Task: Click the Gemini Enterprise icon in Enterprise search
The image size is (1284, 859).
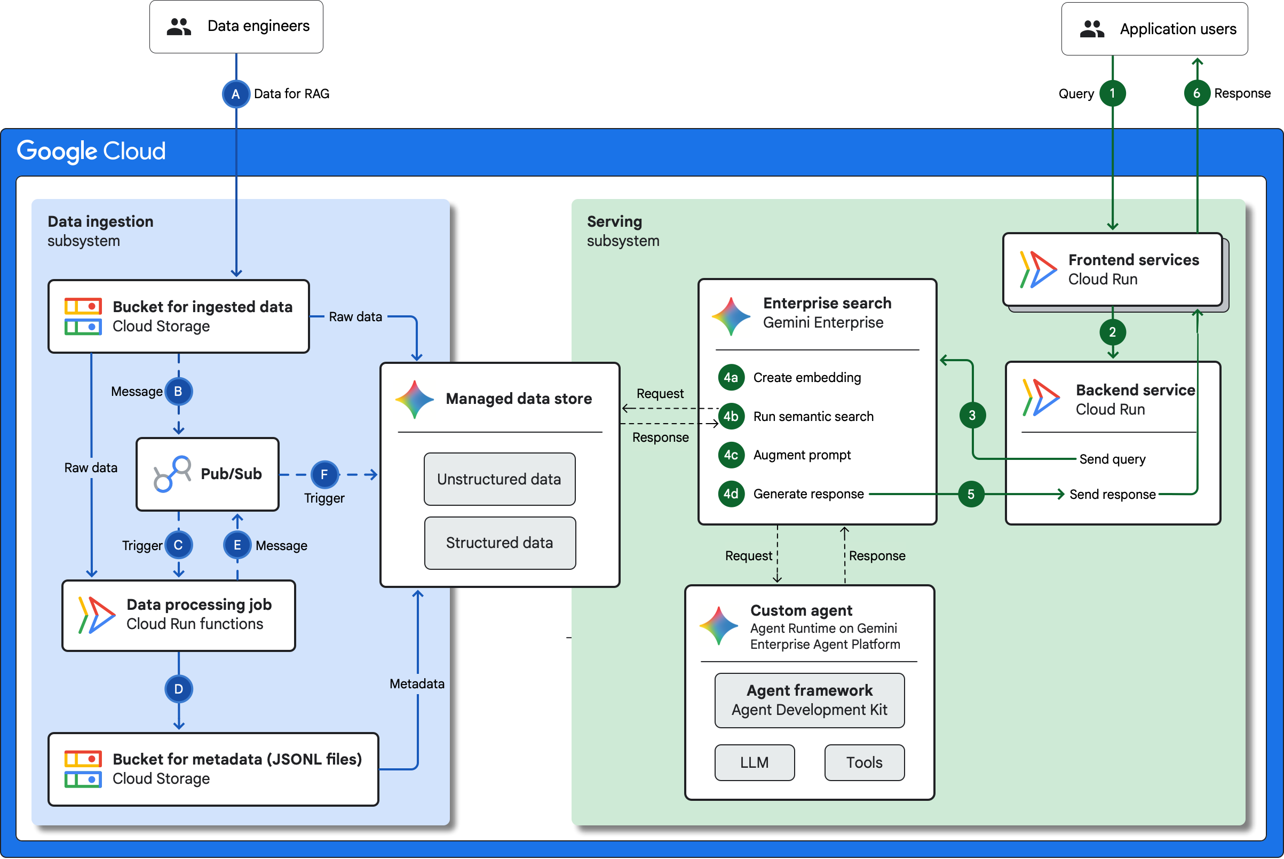Action: (731, 316)
